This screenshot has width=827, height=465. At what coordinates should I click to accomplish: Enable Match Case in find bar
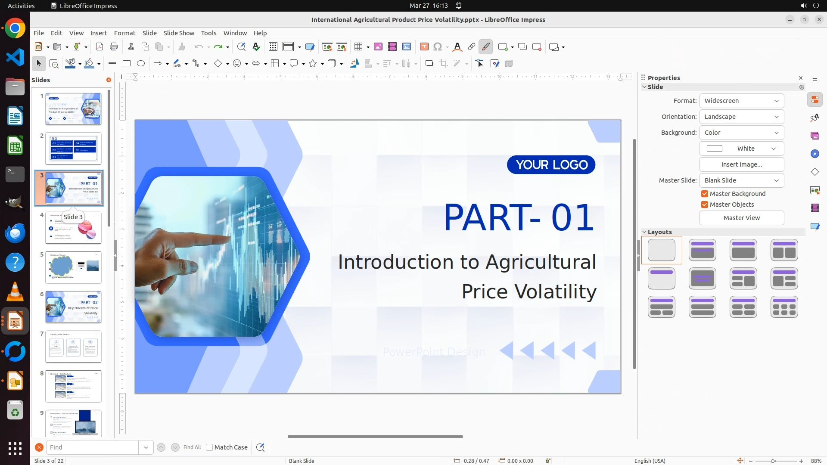[209, 447]
